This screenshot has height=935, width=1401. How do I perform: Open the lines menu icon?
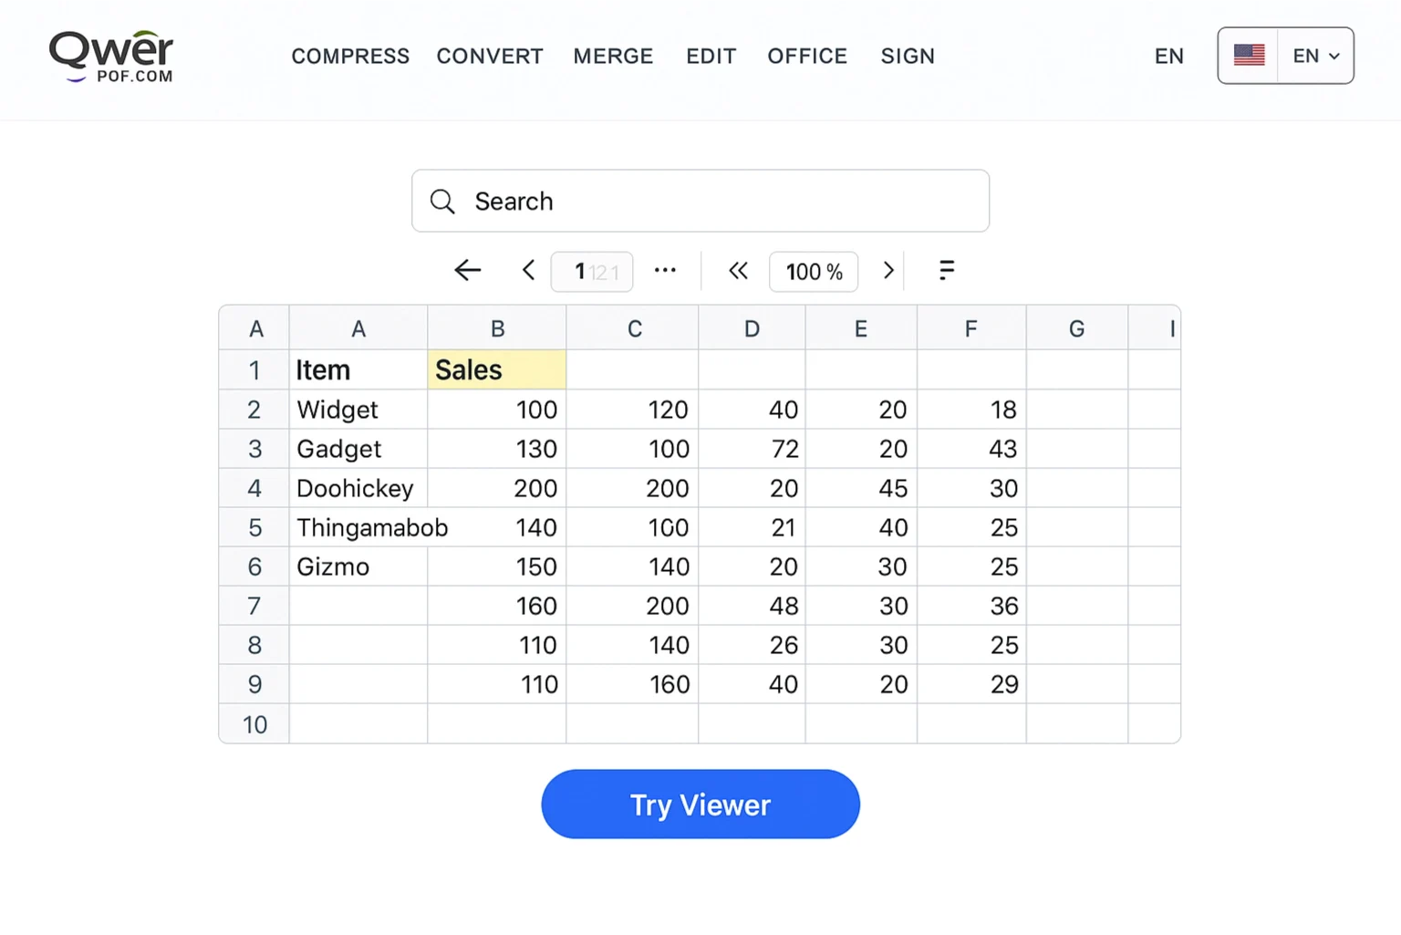(947, 270)
